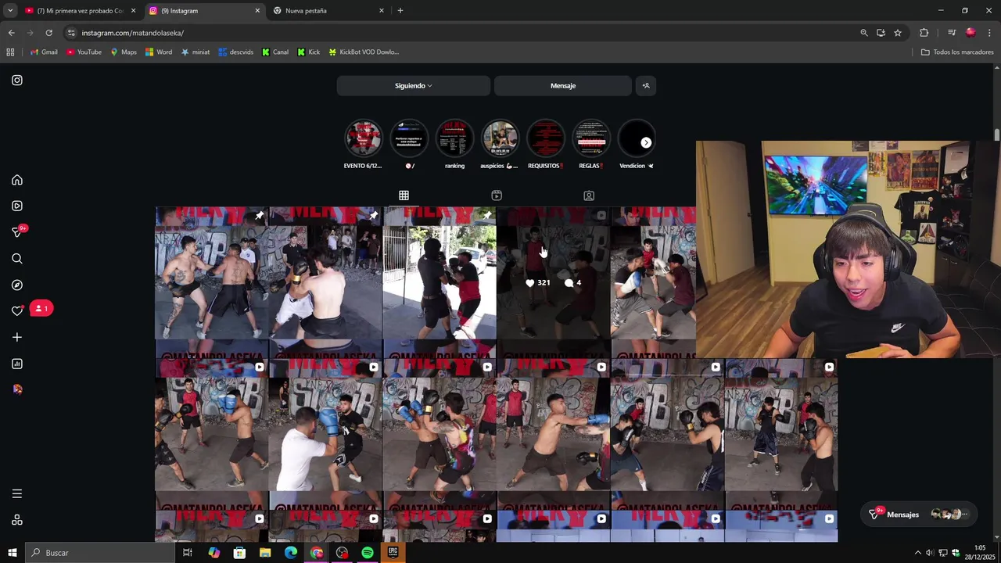Click the Buscar taskbar search box
This screenshot has width=1001, height=563.
pyautogui.click(x=99, y=553)
